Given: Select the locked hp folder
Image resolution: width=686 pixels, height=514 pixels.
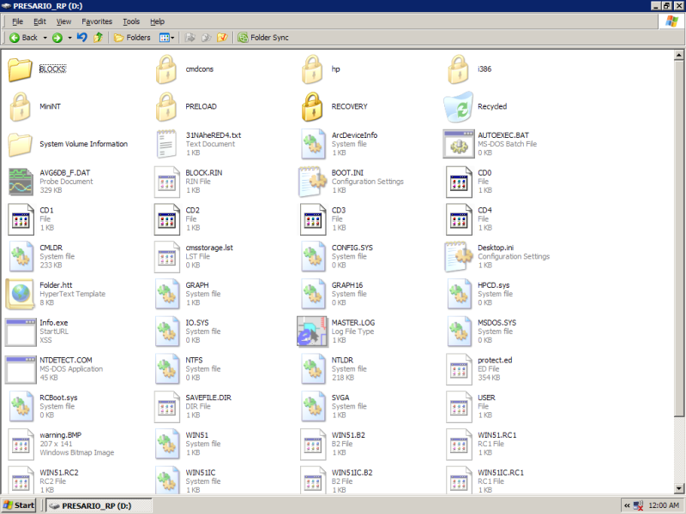Looking at the screenshot, I should pos(312,69).
